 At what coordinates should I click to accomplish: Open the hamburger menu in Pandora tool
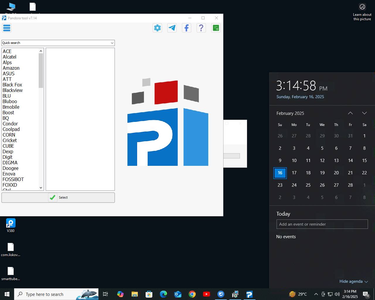click(x=7, y=28)
